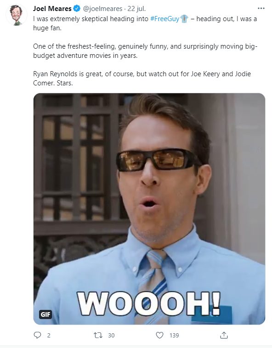Click the reply count 2
This screenshot has width=272, height=348.
tap(49, 335)
